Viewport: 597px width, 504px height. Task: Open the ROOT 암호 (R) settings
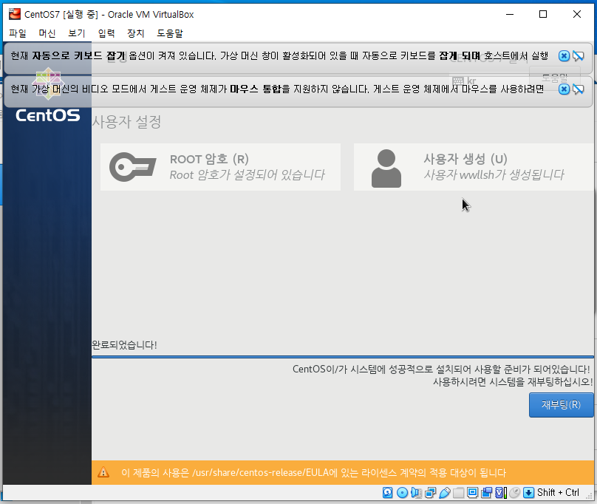pyautogui.click(x=220, y=167)
